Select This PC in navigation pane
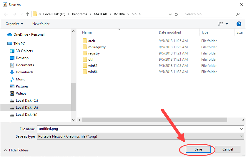246x157 pixels. (16, 44)
